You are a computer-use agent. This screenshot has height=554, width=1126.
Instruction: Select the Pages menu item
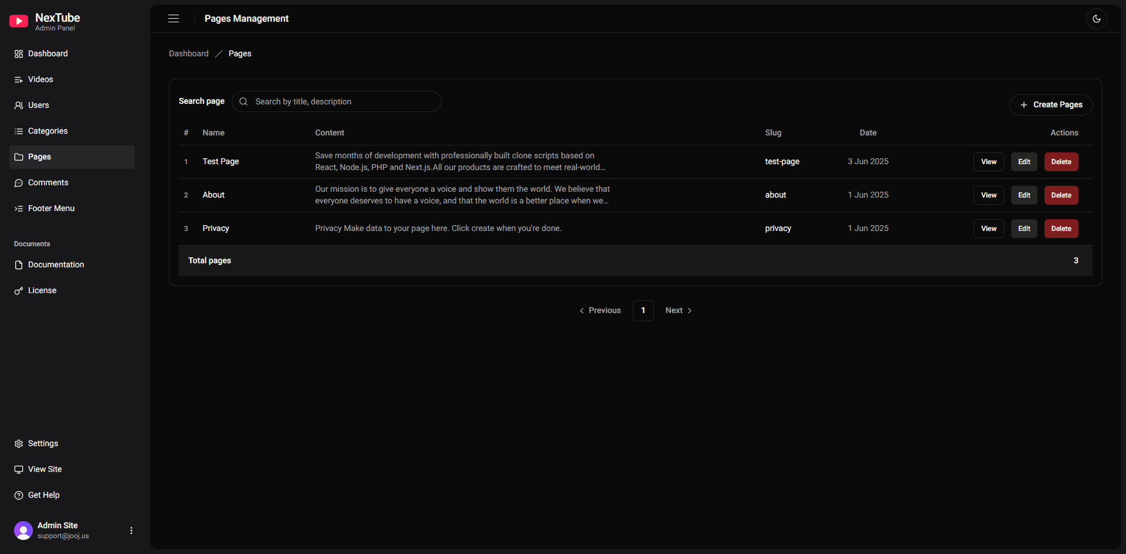click(72, 157)
